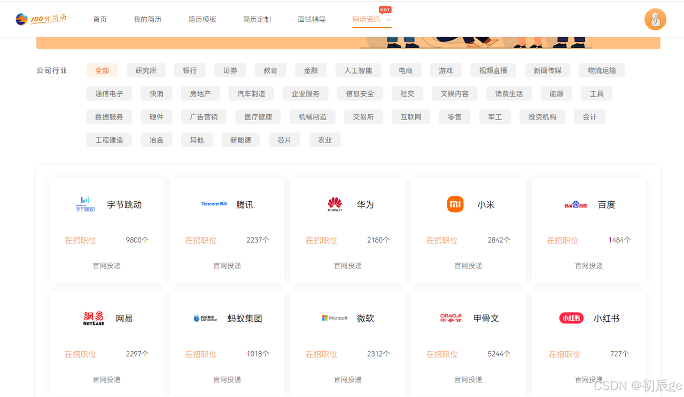This screenshot has width=684, height=397.
Task: Select the 投资机构 industry tag
Action: pos(542,117)
